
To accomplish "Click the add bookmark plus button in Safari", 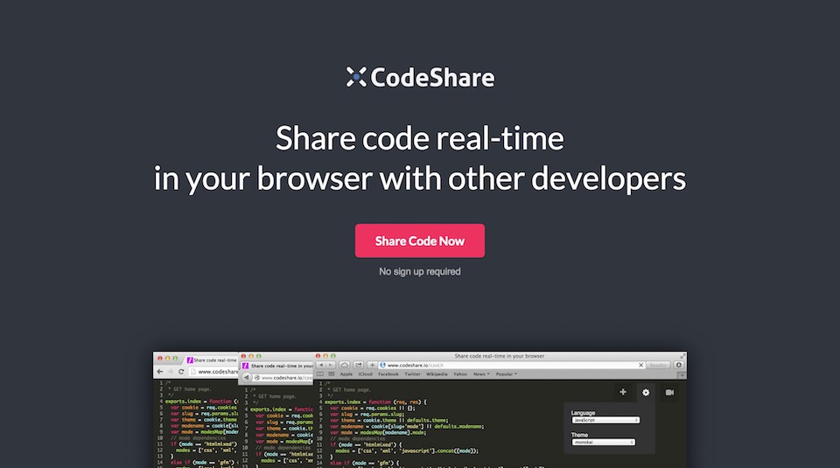I will 373,365.
